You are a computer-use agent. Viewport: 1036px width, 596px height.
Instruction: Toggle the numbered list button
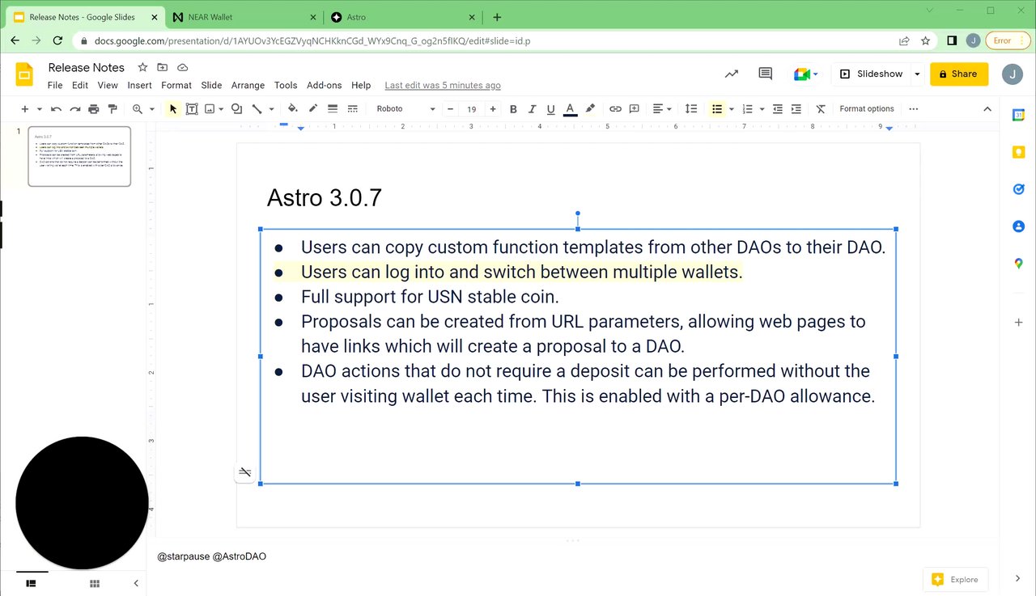(x=747, y=108)
